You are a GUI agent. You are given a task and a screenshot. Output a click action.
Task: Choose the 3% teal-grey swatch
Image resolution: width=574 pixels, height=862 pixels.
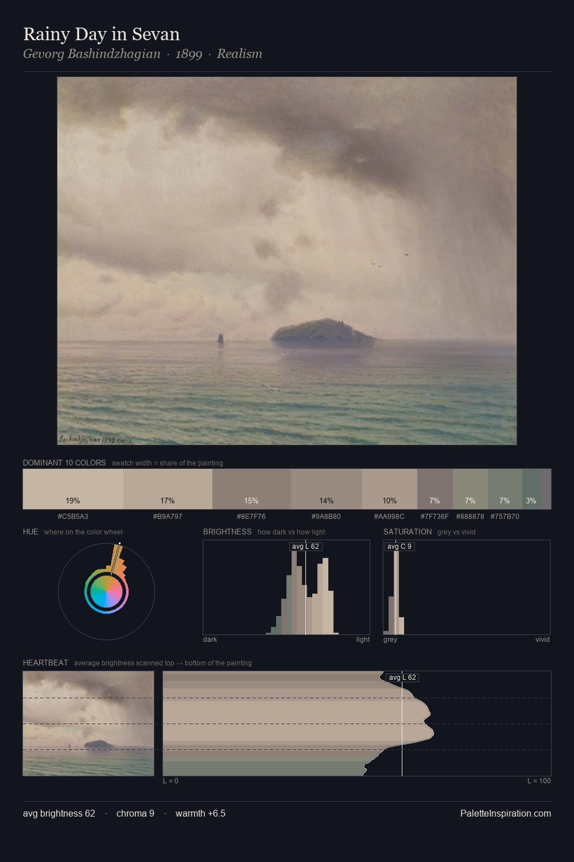(x=531, y=489)
